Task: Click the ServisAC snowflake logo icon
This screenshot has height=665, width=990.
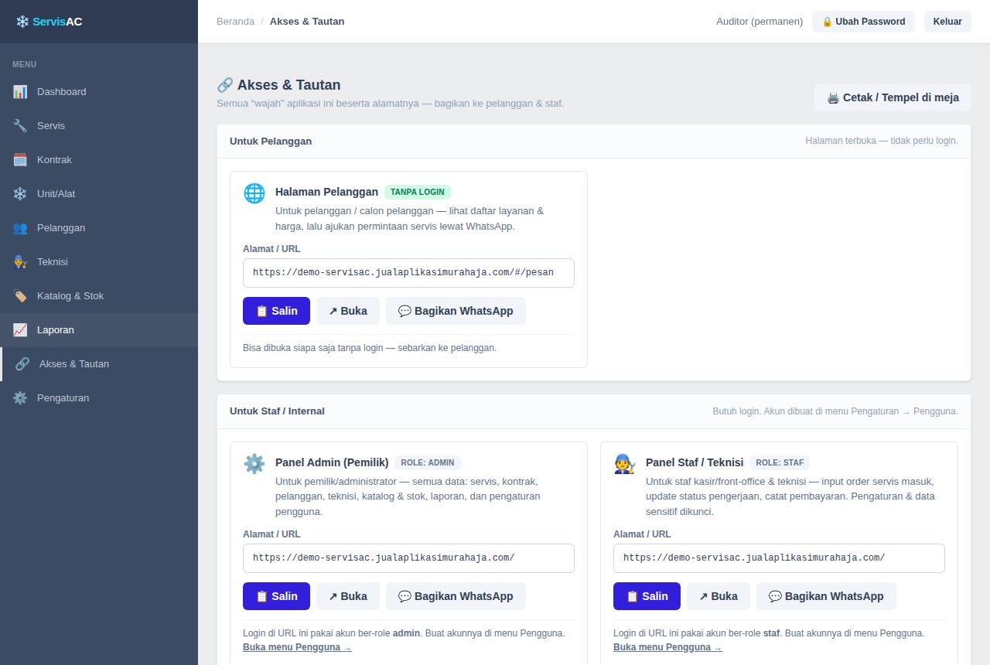Action: pyautogui.click(x=22, y=22)
